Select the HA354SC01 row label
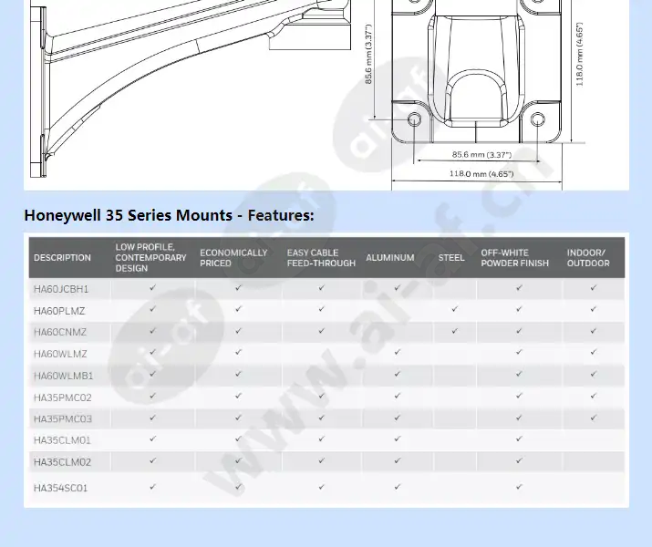The width and height of the screenshot is (652, 547). click(61, 488)
